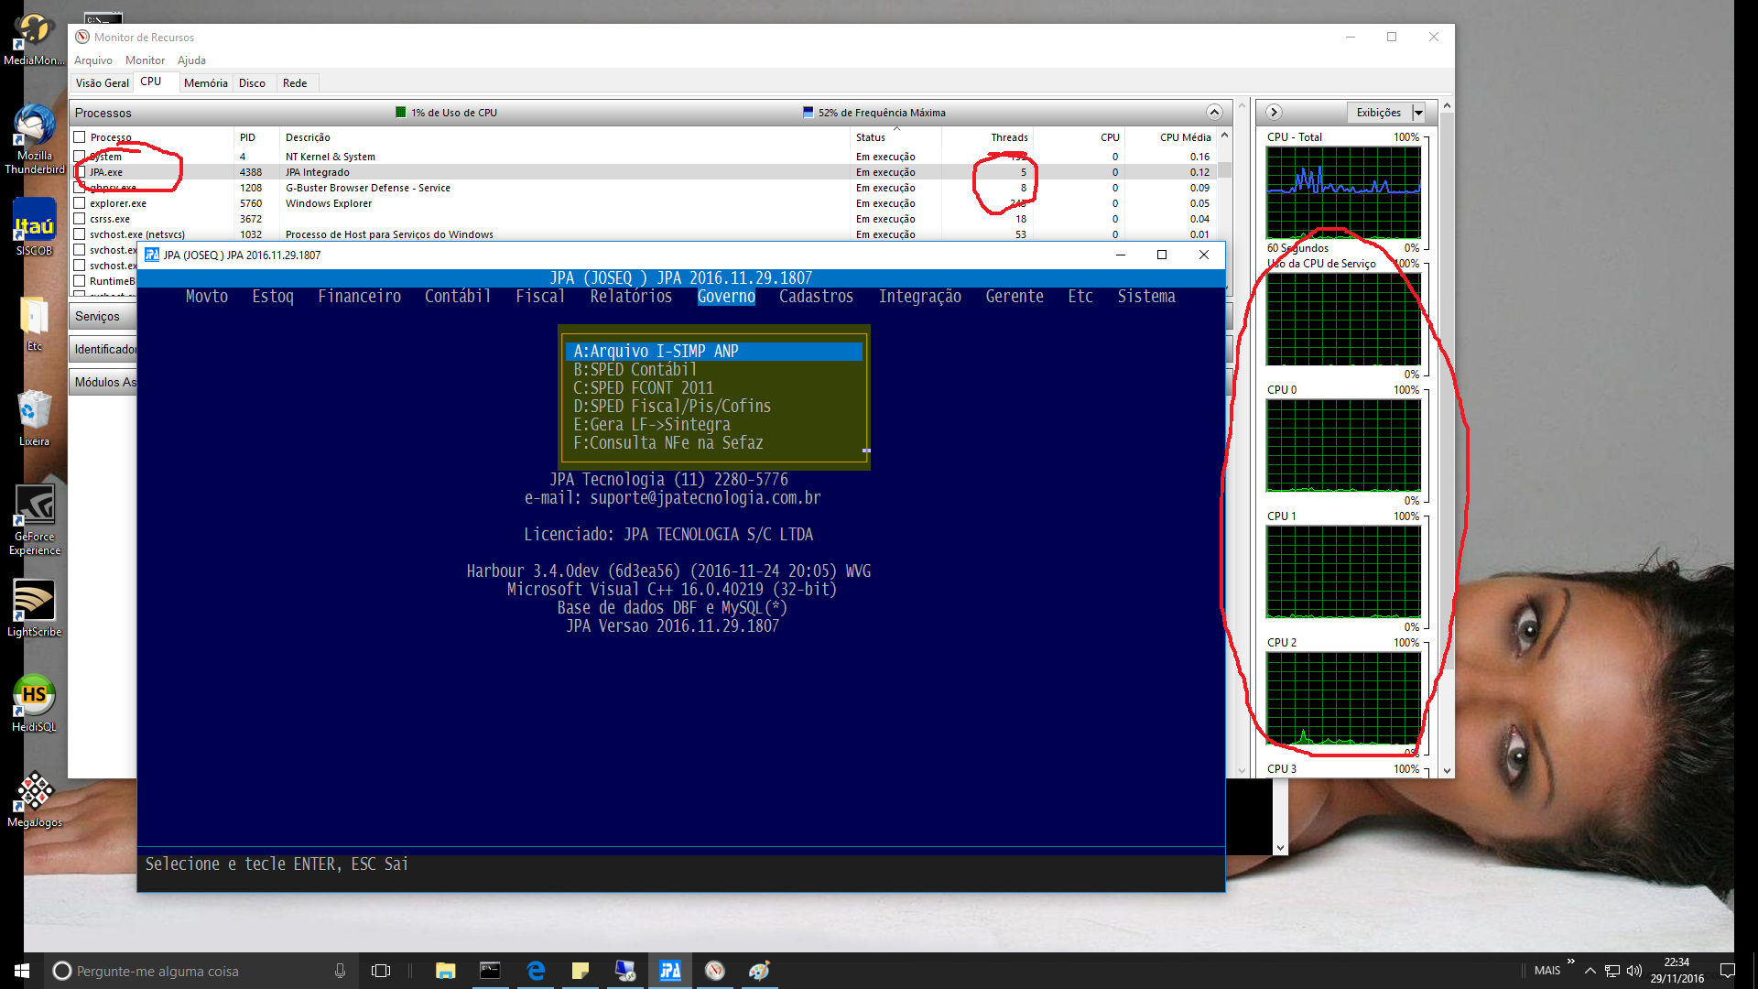Select B:SPED Contábil menu entry

(x=635, y=370)
